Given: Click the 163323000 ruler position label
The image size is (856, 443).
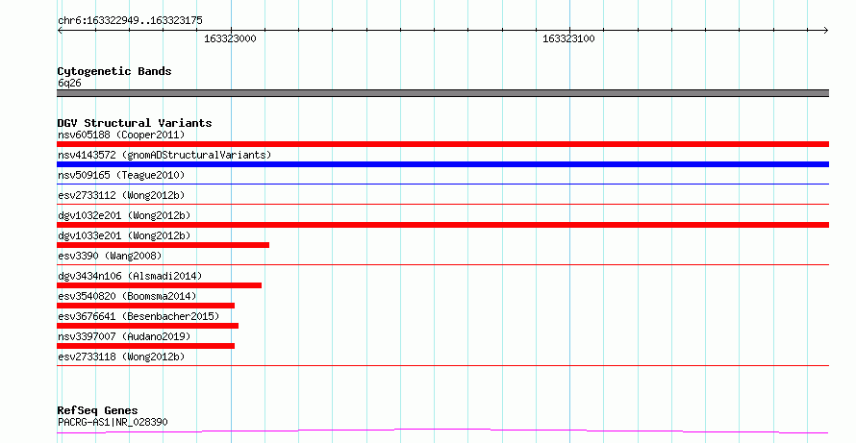Looking at the screenshot, I should coord(231,39).
